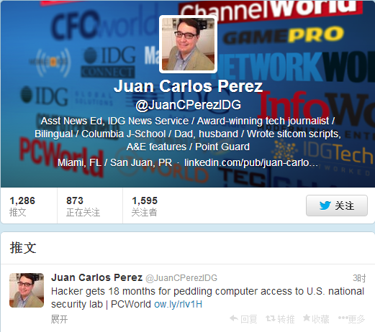
Task: Open the more options dots on the tweet
Action: click(343, 318)
